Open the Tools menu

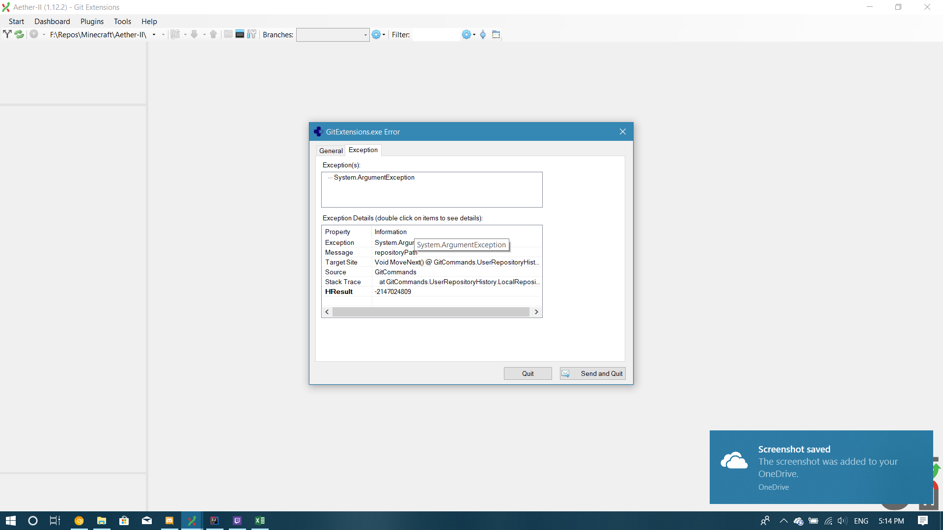click(x=122, y=21)
